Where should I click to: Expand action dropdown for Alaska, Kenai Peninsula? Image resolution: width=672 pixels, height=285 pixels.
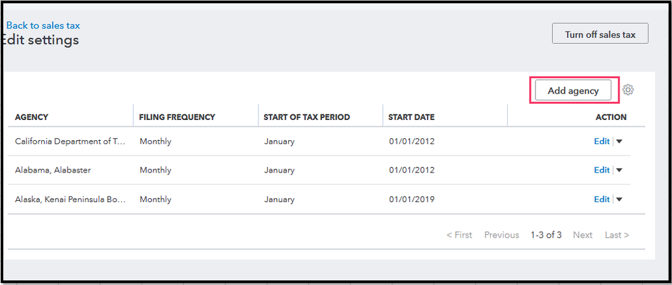pyautogui.click(x=619, y=199)
